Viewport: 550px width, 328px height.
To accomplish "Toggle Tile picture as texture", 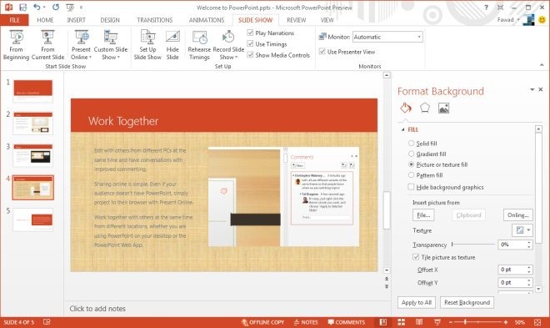I will (416, 257).
